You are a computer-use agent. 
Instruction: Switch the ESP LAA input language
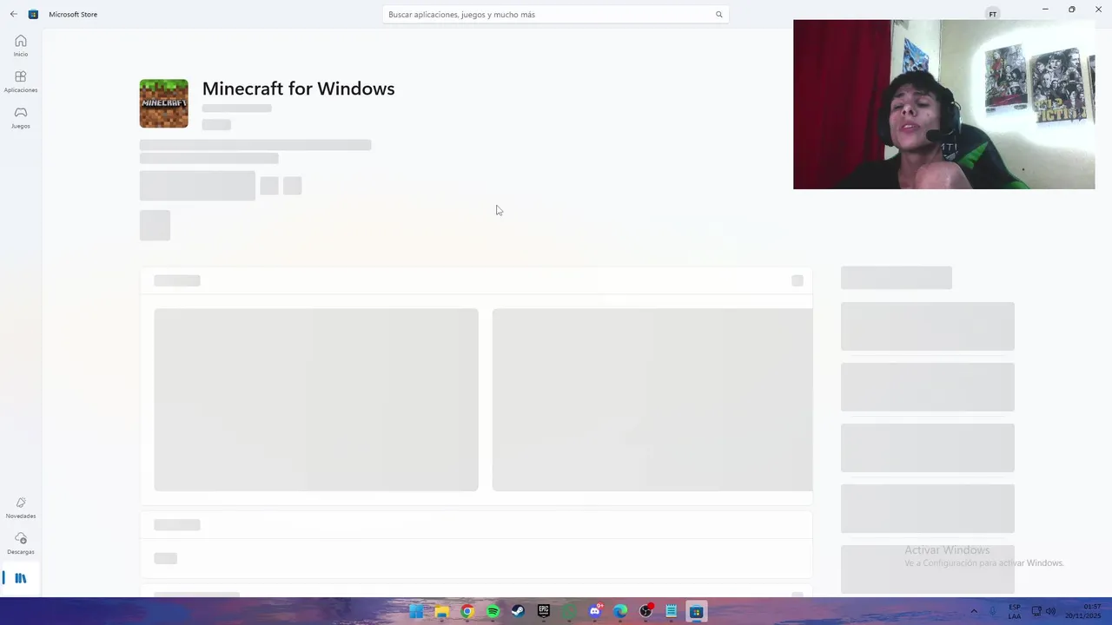[x=1015, y=612]
